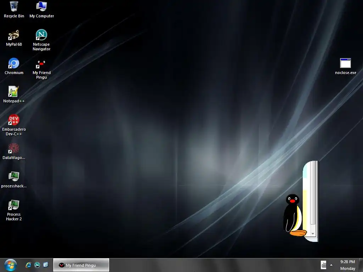Image resolution: width=363 pixels, height=272 pixels.
Task: Select the My Friend Pingu desktop shortcut
Action: pyautogui.click(x=41, y=69)
